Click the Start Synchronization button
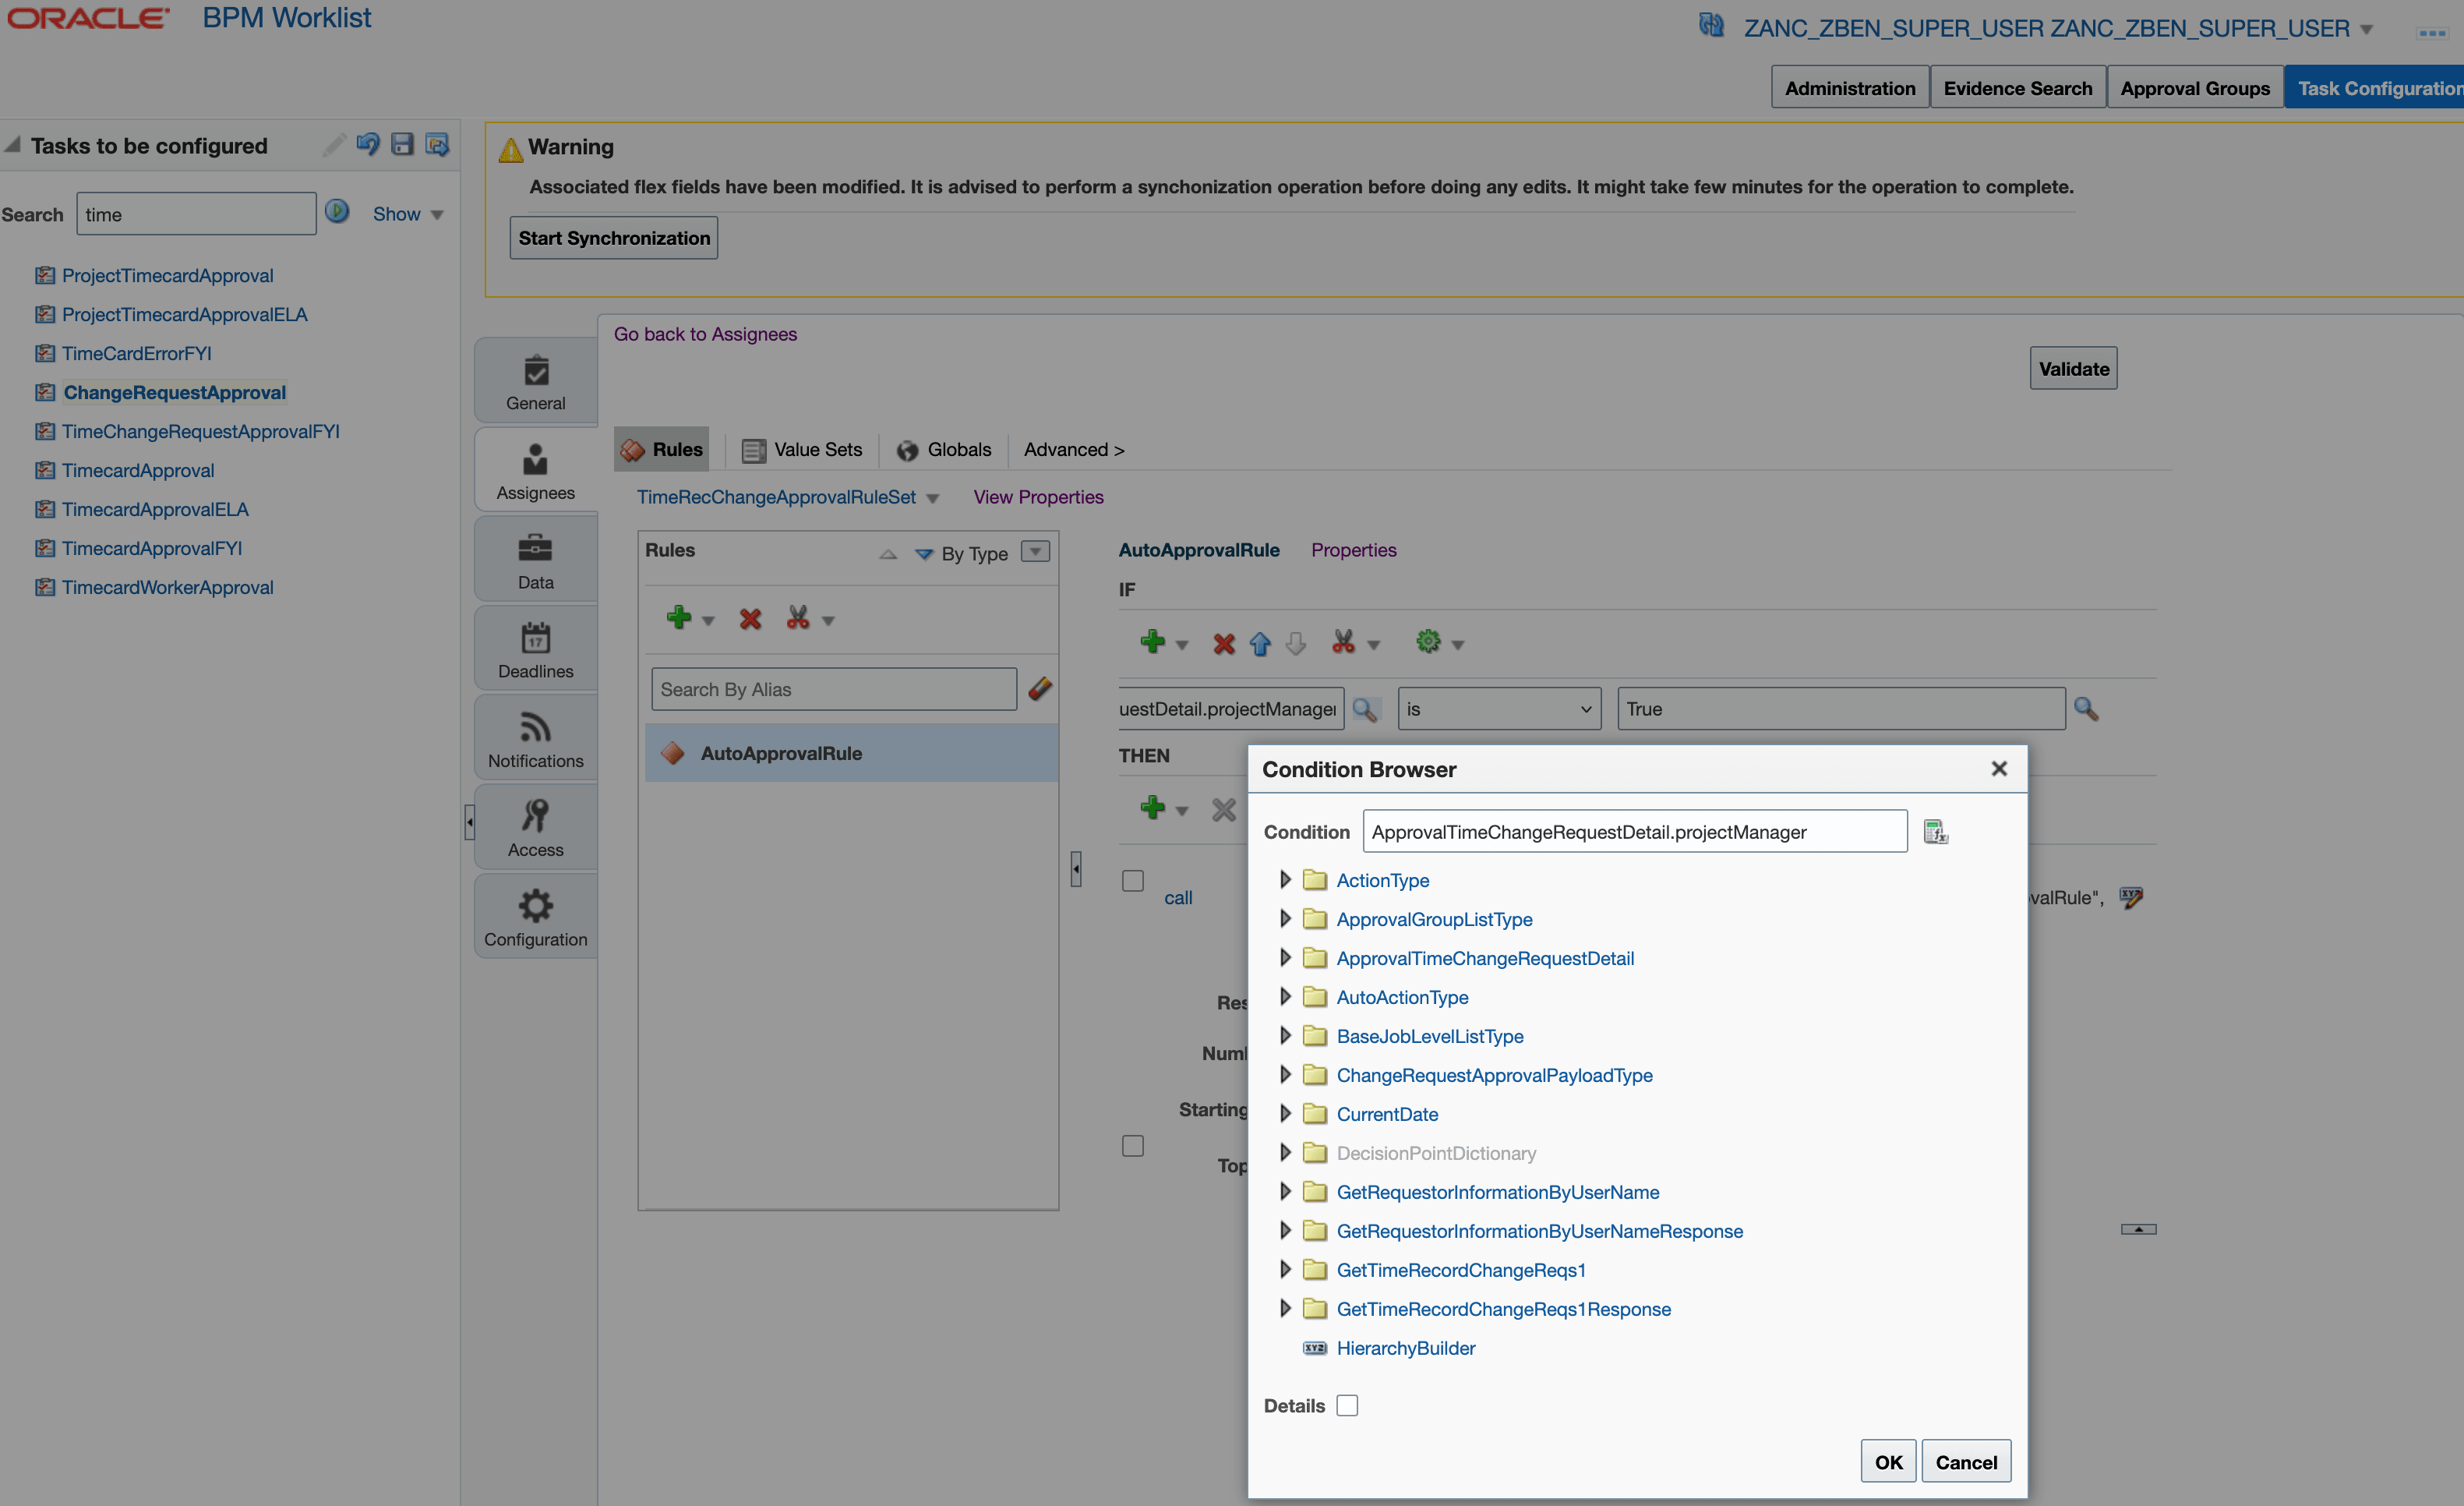This screenshot has height=1506, width=2464. coord(613,237)
